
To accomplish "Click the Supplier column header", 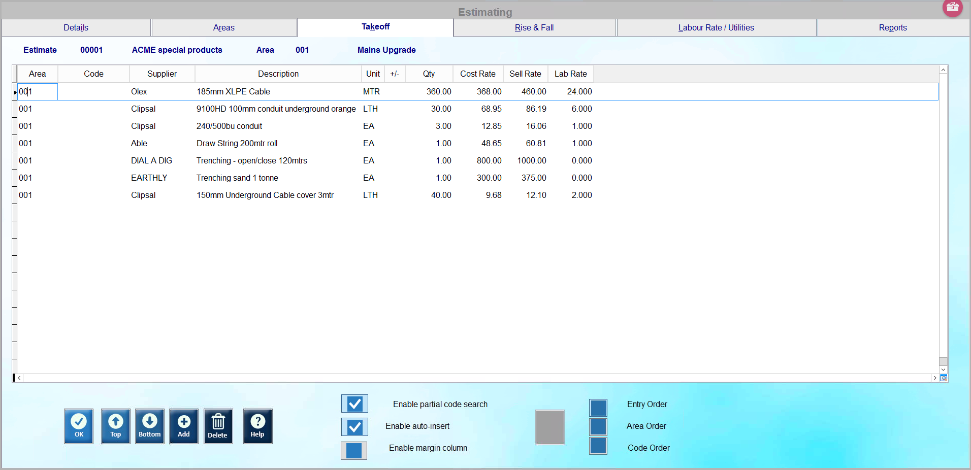I will (162, 74).
